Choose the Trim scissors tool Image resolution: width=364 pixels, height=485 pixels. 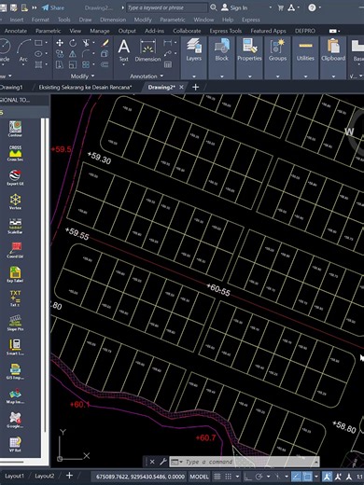86,43
